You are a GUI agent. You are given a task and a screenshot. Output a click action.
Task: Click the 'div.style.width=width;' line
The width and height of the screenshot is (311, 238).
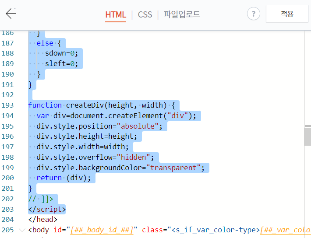[x=82, y=147]
